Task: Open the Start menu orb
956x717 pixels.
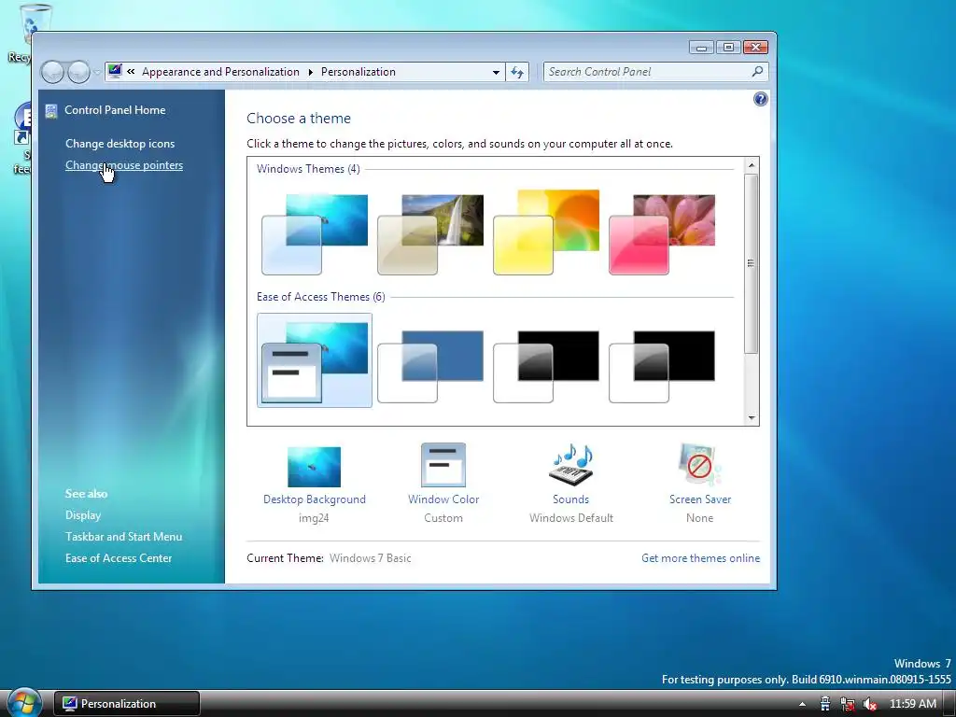Action: (24, 702)
